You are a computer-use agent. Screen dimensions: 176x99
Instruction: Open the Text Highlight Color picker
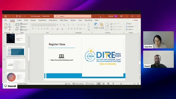(57, 29)
